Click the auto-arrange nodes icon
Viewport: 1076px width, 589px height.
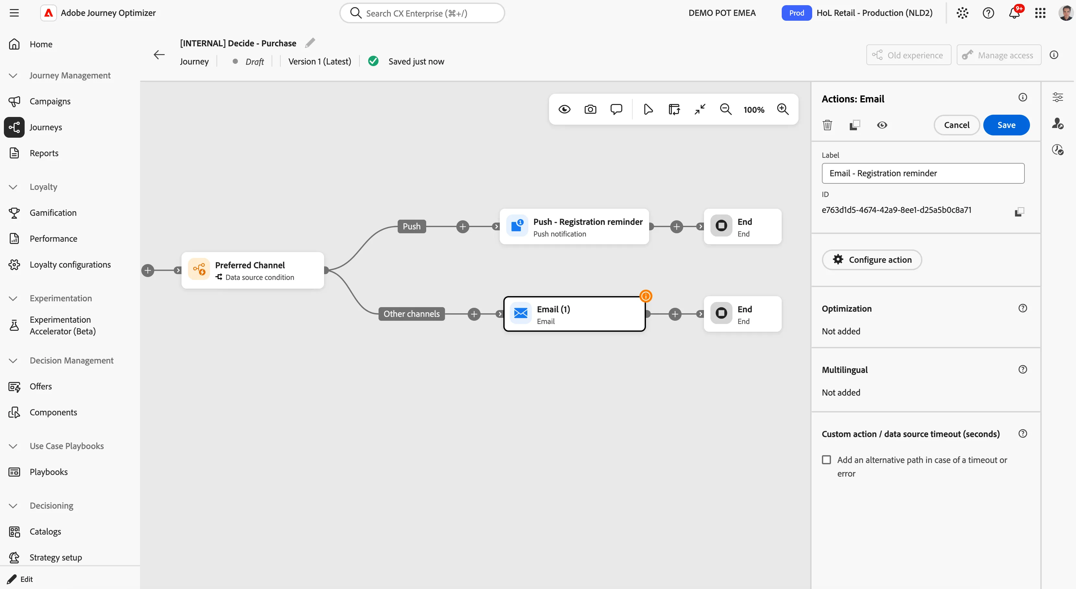pyautogui.click(x=674, y=110)
